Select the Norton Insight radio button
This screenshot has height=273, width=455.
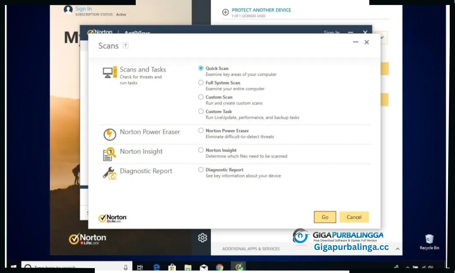(x=201, y=150)
